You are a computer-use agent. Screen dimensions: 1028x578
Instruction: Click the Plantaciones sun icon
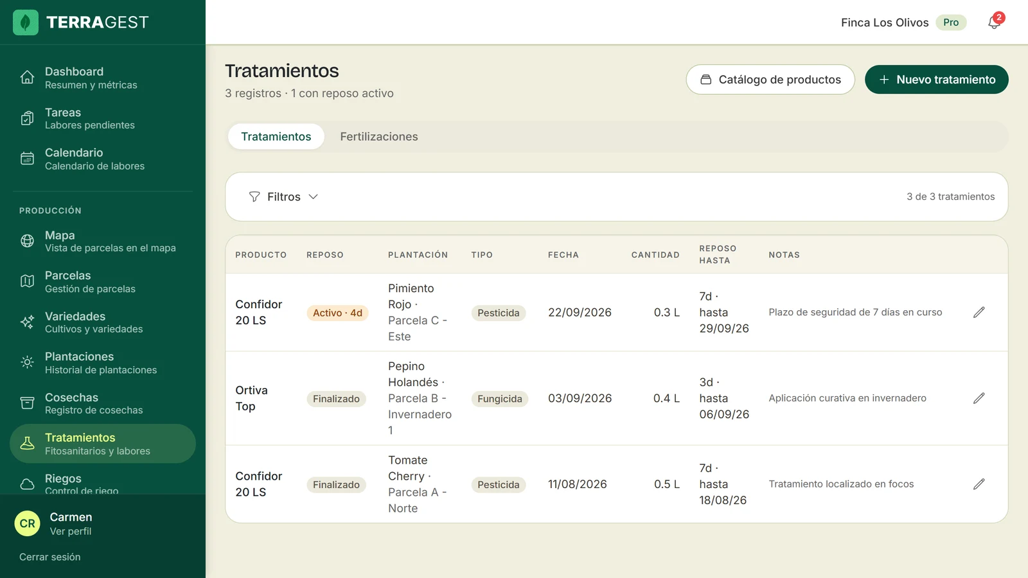point(27,362)
